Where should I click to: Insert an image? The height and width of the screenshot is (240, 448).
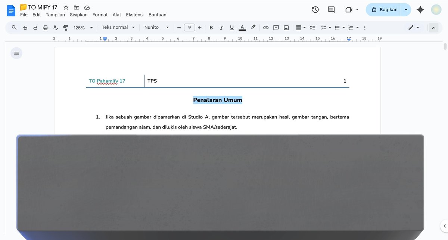286,28
